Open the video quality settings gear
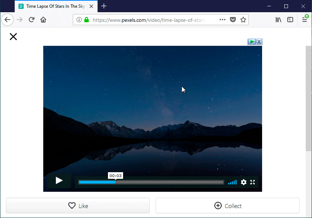The height and width of the screenshot is (218, 312). pyautogui.click(x=243, y=182)
